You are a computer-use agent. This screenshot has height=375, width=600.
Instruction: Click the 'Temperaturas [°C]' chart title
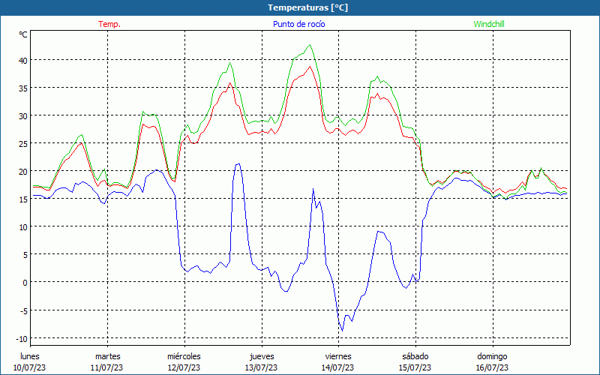[x=307, y=7]
